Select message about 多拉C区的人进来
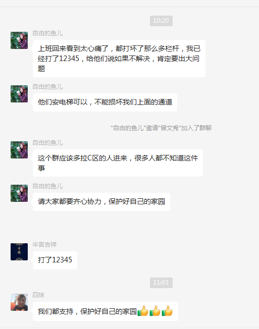Image resolution: width=259 pixels, height=329 pixels. tap(118, 163)
